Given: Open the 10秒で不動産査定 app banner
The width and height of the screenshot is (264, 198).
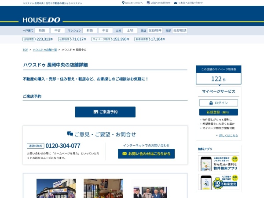Looking at the screenshot, I should [x=219, y=182].
